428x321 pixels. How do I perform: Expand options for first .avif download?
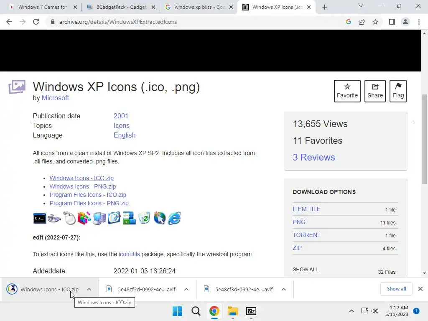point(186,289)
